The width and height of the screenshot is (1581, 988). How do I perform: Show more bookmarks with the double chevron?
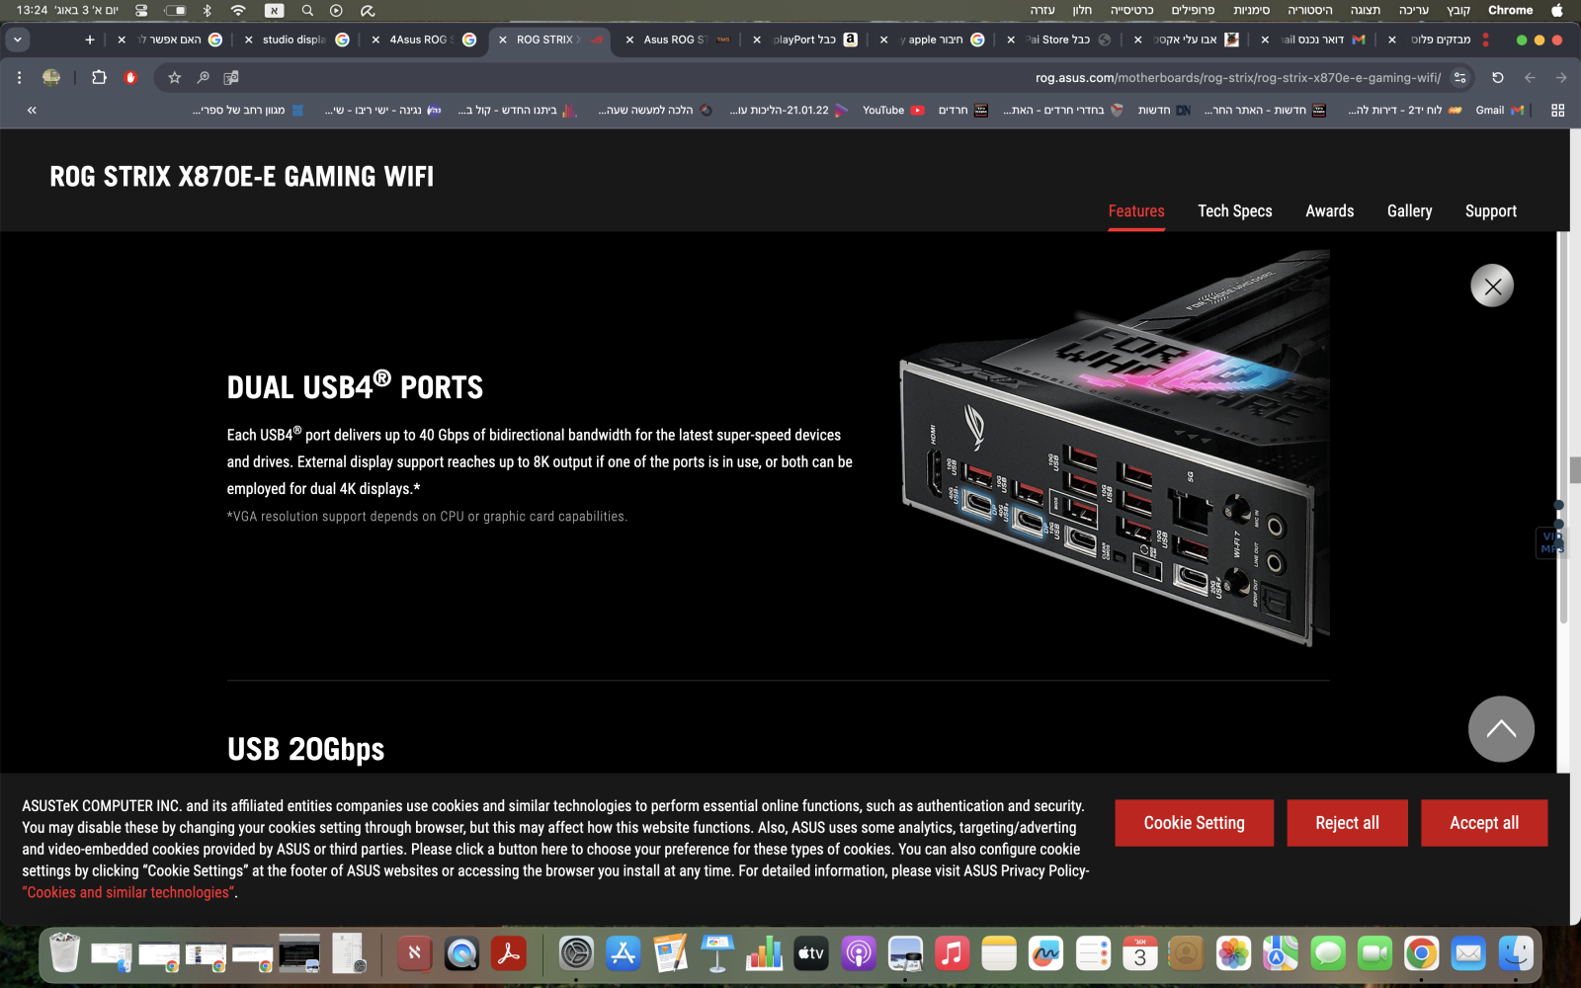(x=32, y=111)
